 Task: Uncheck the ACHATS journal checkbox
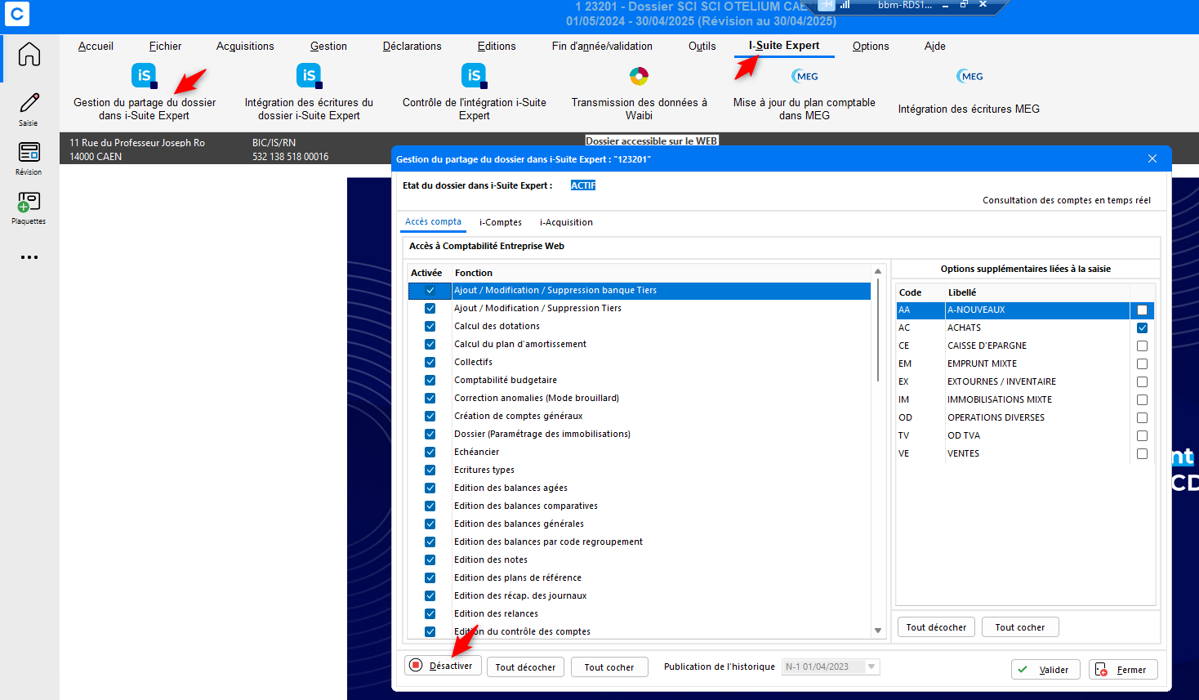point(1142,328)
